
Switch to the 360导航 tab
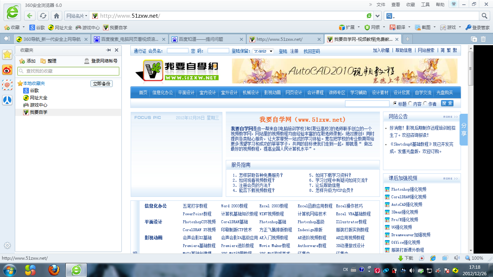pos(52,39)
